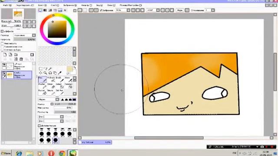278x156 pixels.
Task: Show the RGB slider color panel
Action: click(45, 10)
